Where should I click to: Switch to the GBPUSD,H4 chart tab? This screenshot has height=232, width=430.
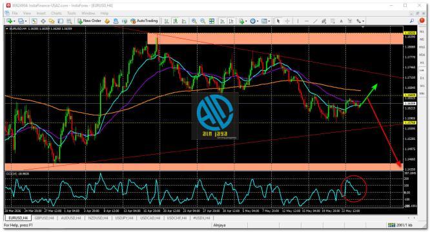pos(44,218)
